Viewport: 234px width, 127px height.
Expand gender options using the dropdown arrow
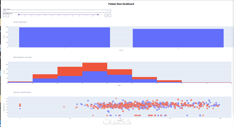(x=109, y=11)
